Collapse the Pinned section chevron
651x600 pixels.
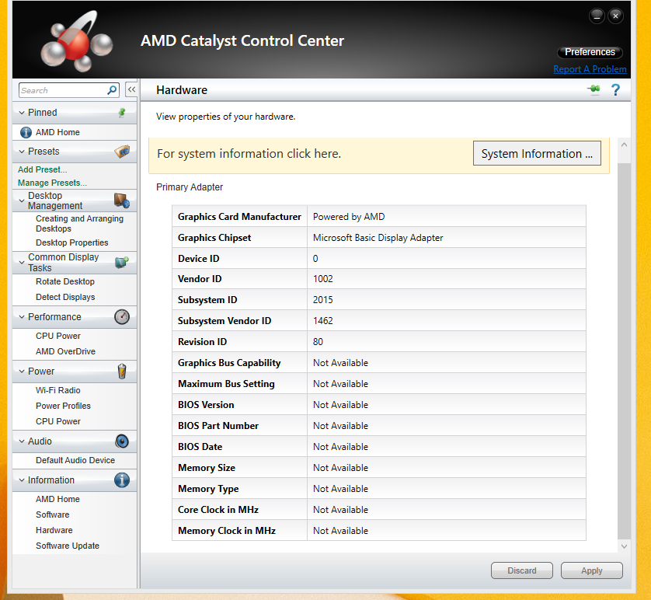(22, 113)
